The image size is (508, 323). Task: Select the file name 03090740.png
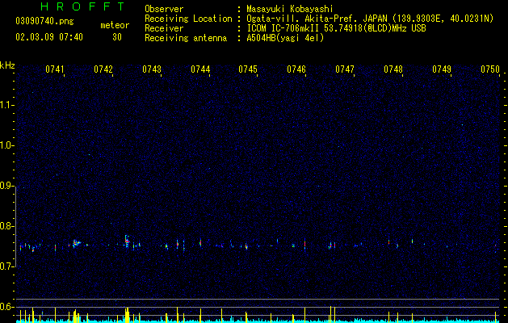click(44, 21)
